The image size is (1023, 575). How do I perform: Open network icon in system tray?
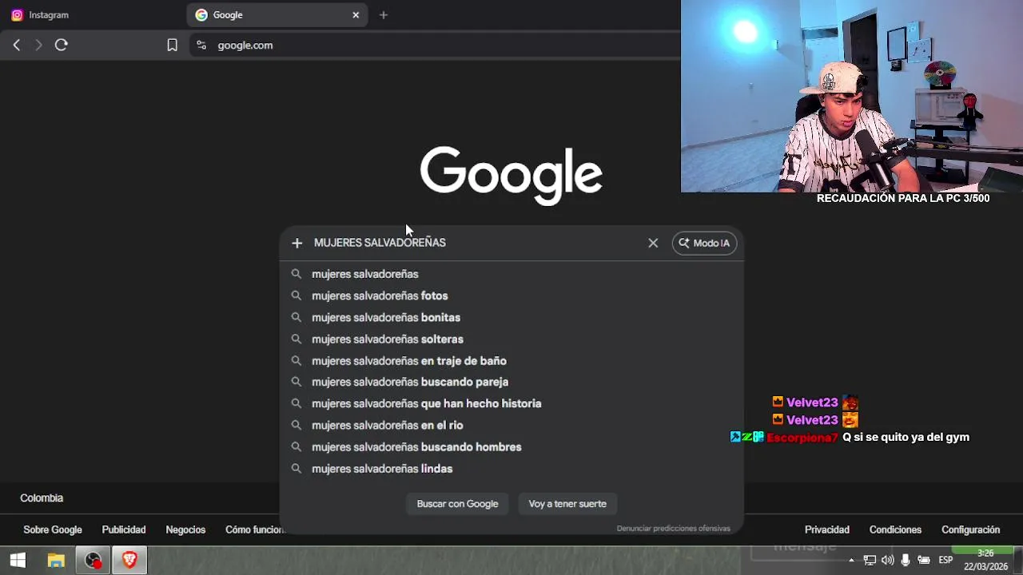point(870,561)
